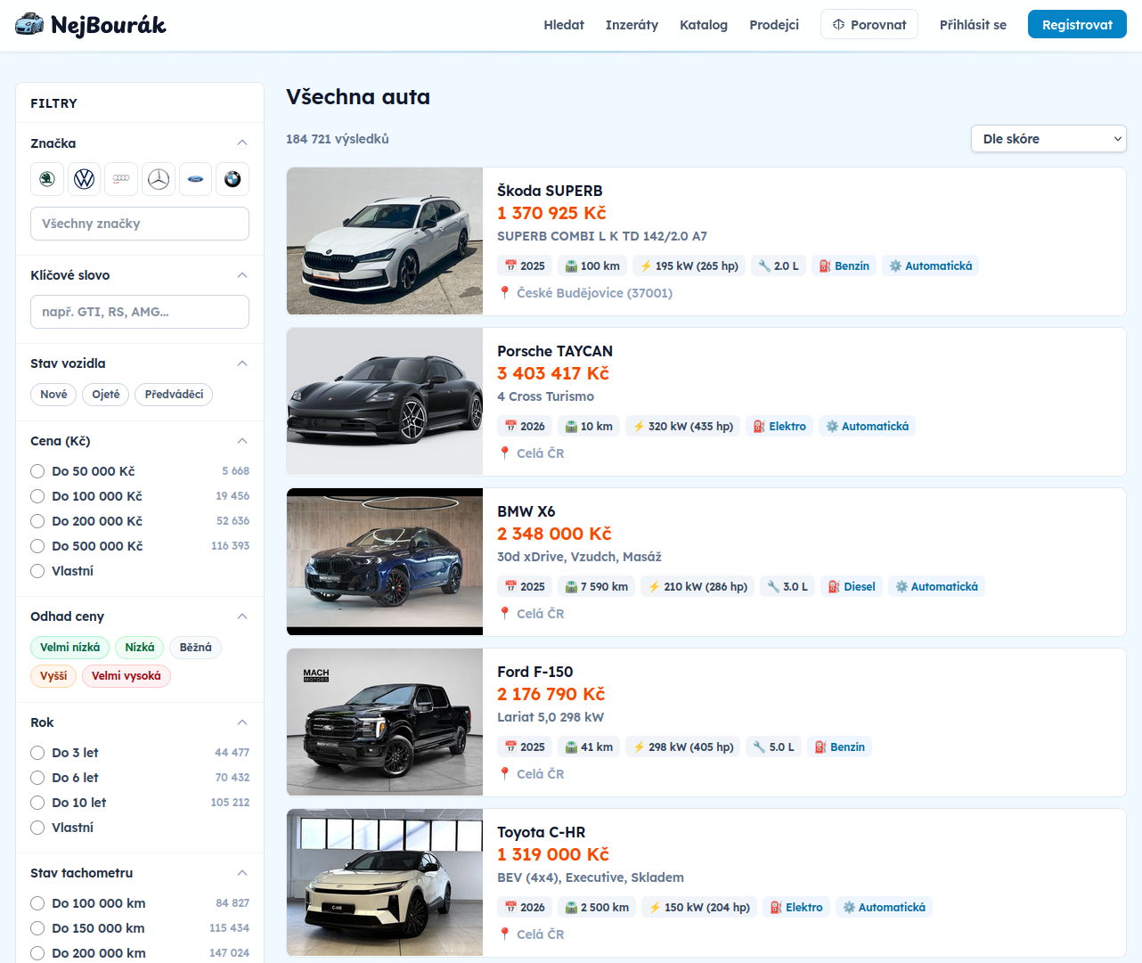Click the odometer icon beside 7 590 km
Image resolution: width=1142 pixels, height=963 pixels.
point(571,586)
